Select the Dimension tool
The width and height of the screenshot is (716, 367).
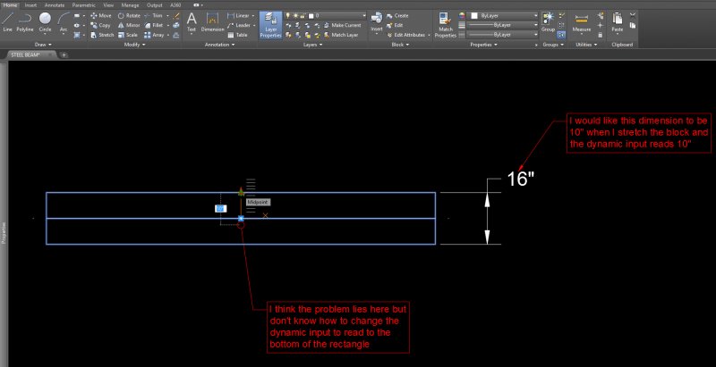pos(212,22)
